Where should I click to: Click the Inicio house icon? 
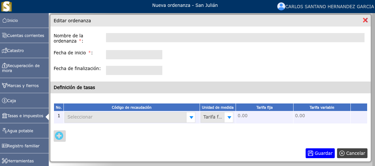[x=4, y=20]
